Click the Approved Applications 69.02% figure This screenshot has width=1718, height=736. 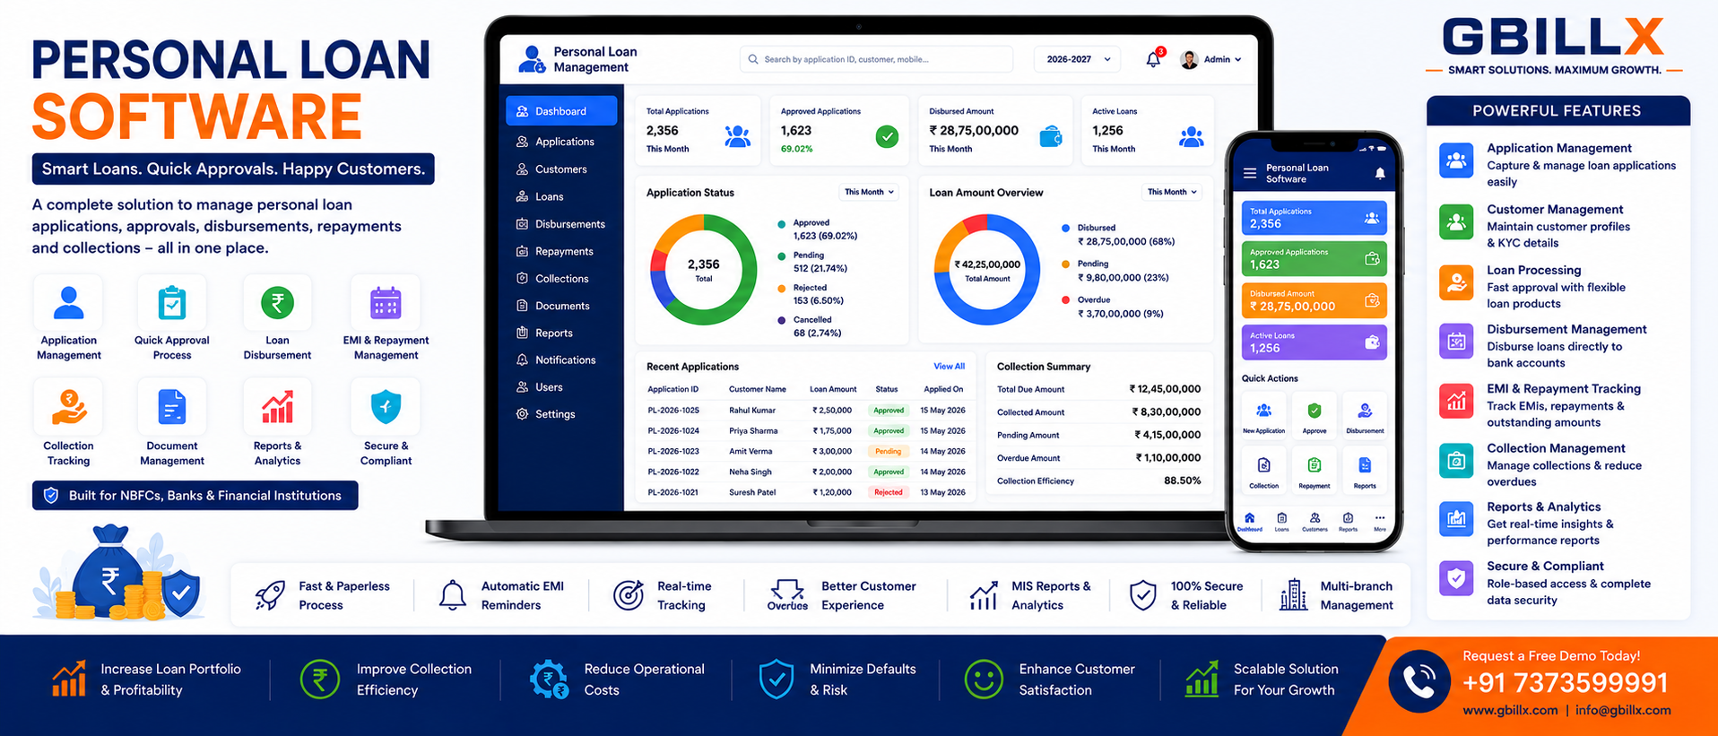pos(796,149)
